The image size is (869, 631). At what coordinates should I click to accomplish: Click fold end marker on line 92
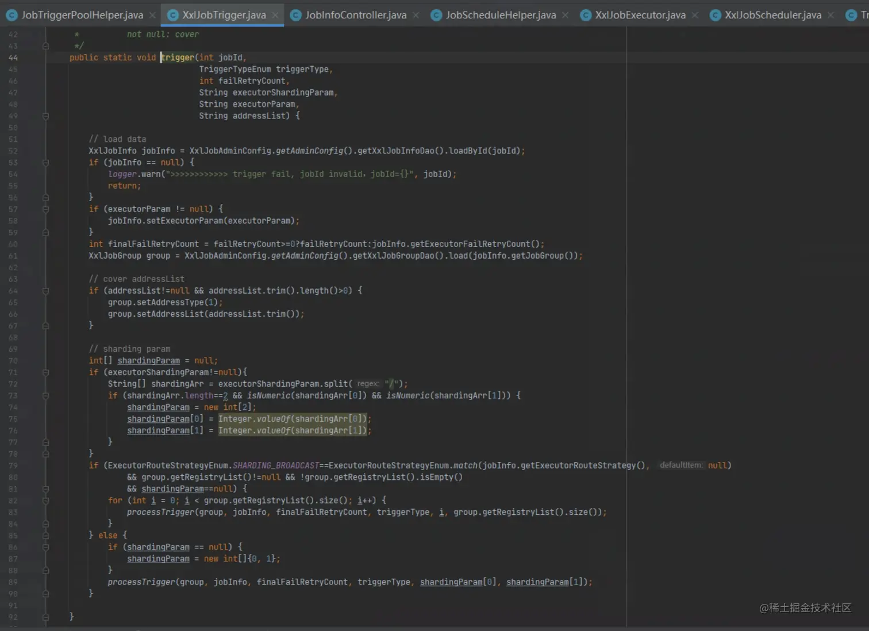coord(46,617)
